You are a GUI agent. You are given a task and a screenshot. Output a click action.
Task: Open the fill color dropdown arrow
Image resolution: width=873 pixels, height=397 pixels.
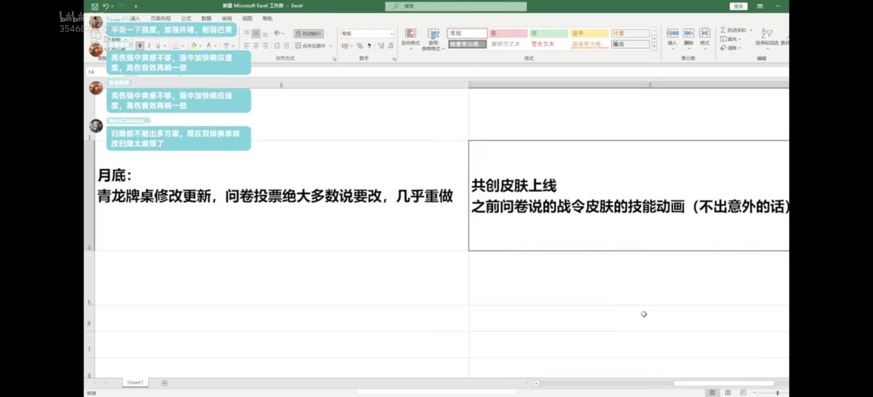[200, 45]
